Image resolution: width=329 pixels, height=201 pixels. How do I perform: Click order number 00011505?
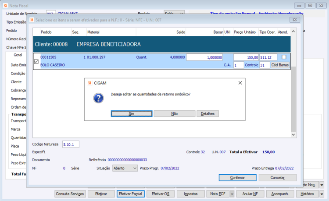click(x=48, y=57)
